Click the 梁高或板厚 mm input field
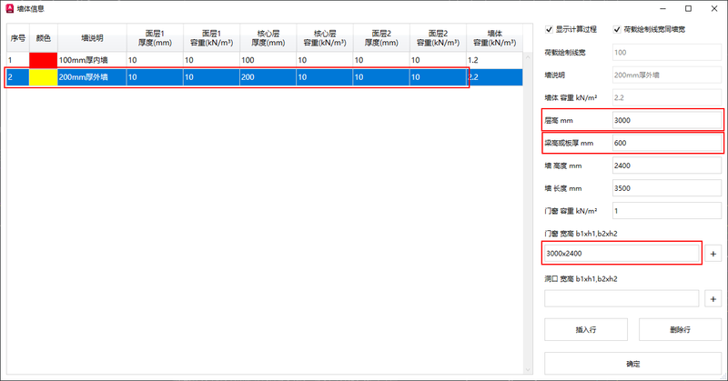This screenshot has width=728, height=381. pos(667,143)
